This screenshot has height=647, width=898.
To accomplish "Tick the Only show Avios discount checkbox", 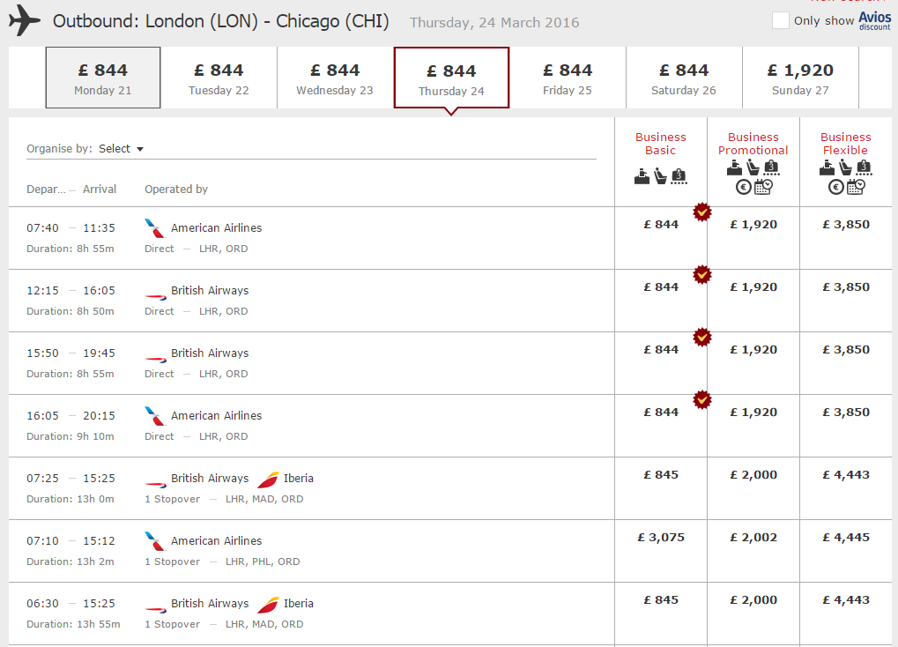I will (780, 20).
